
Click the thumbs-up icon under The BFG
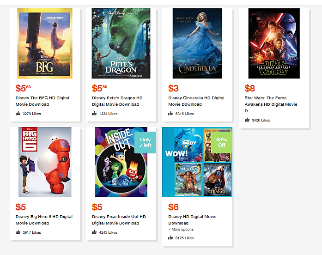click(18, 113)
